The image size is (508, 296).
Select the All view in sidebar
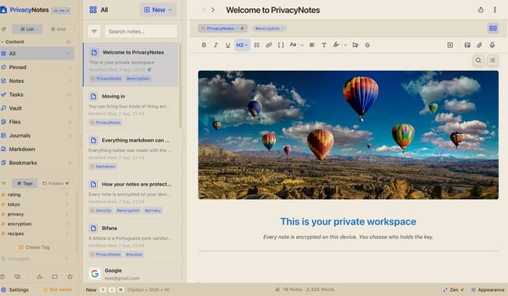point(37,54)
